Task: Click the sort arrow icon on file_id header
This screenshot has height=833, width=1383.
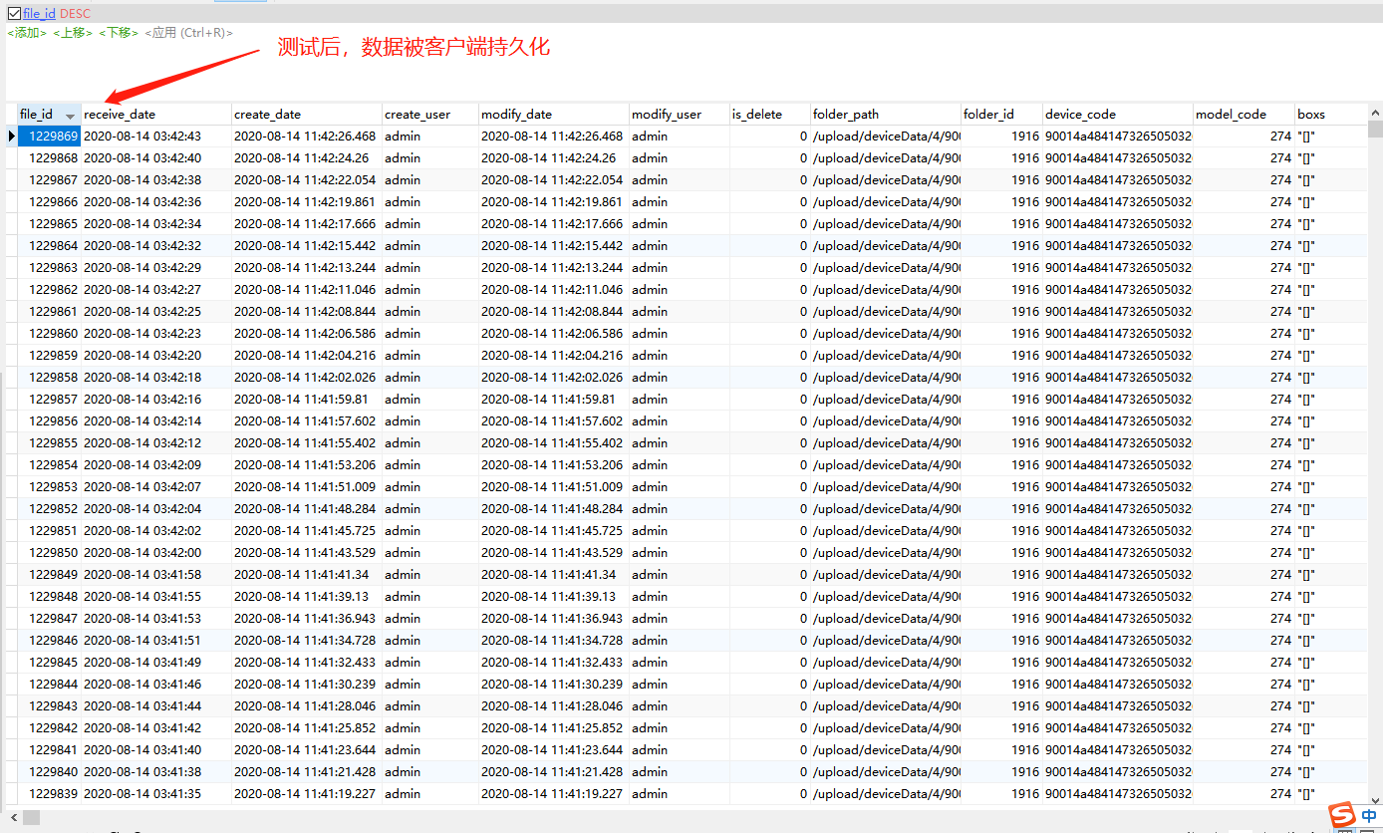Action: (x=69, y=115)
